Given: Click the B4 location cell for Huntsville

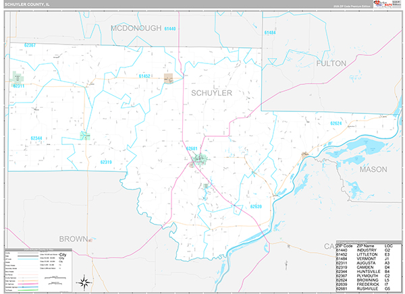Looking at the screenshot, I should [x=387, y=272].
